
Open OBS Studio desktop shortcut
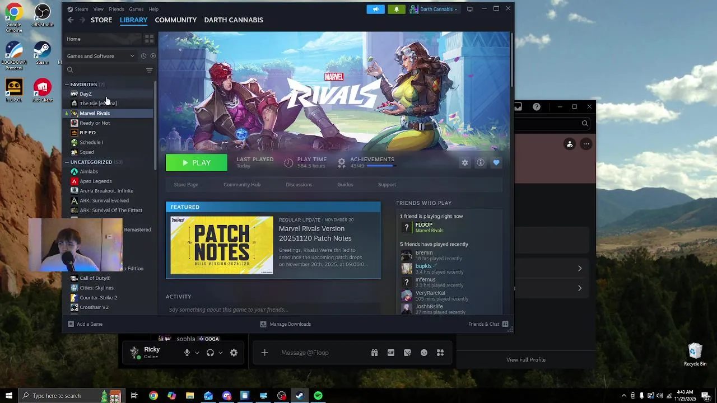tap(43, 16)
